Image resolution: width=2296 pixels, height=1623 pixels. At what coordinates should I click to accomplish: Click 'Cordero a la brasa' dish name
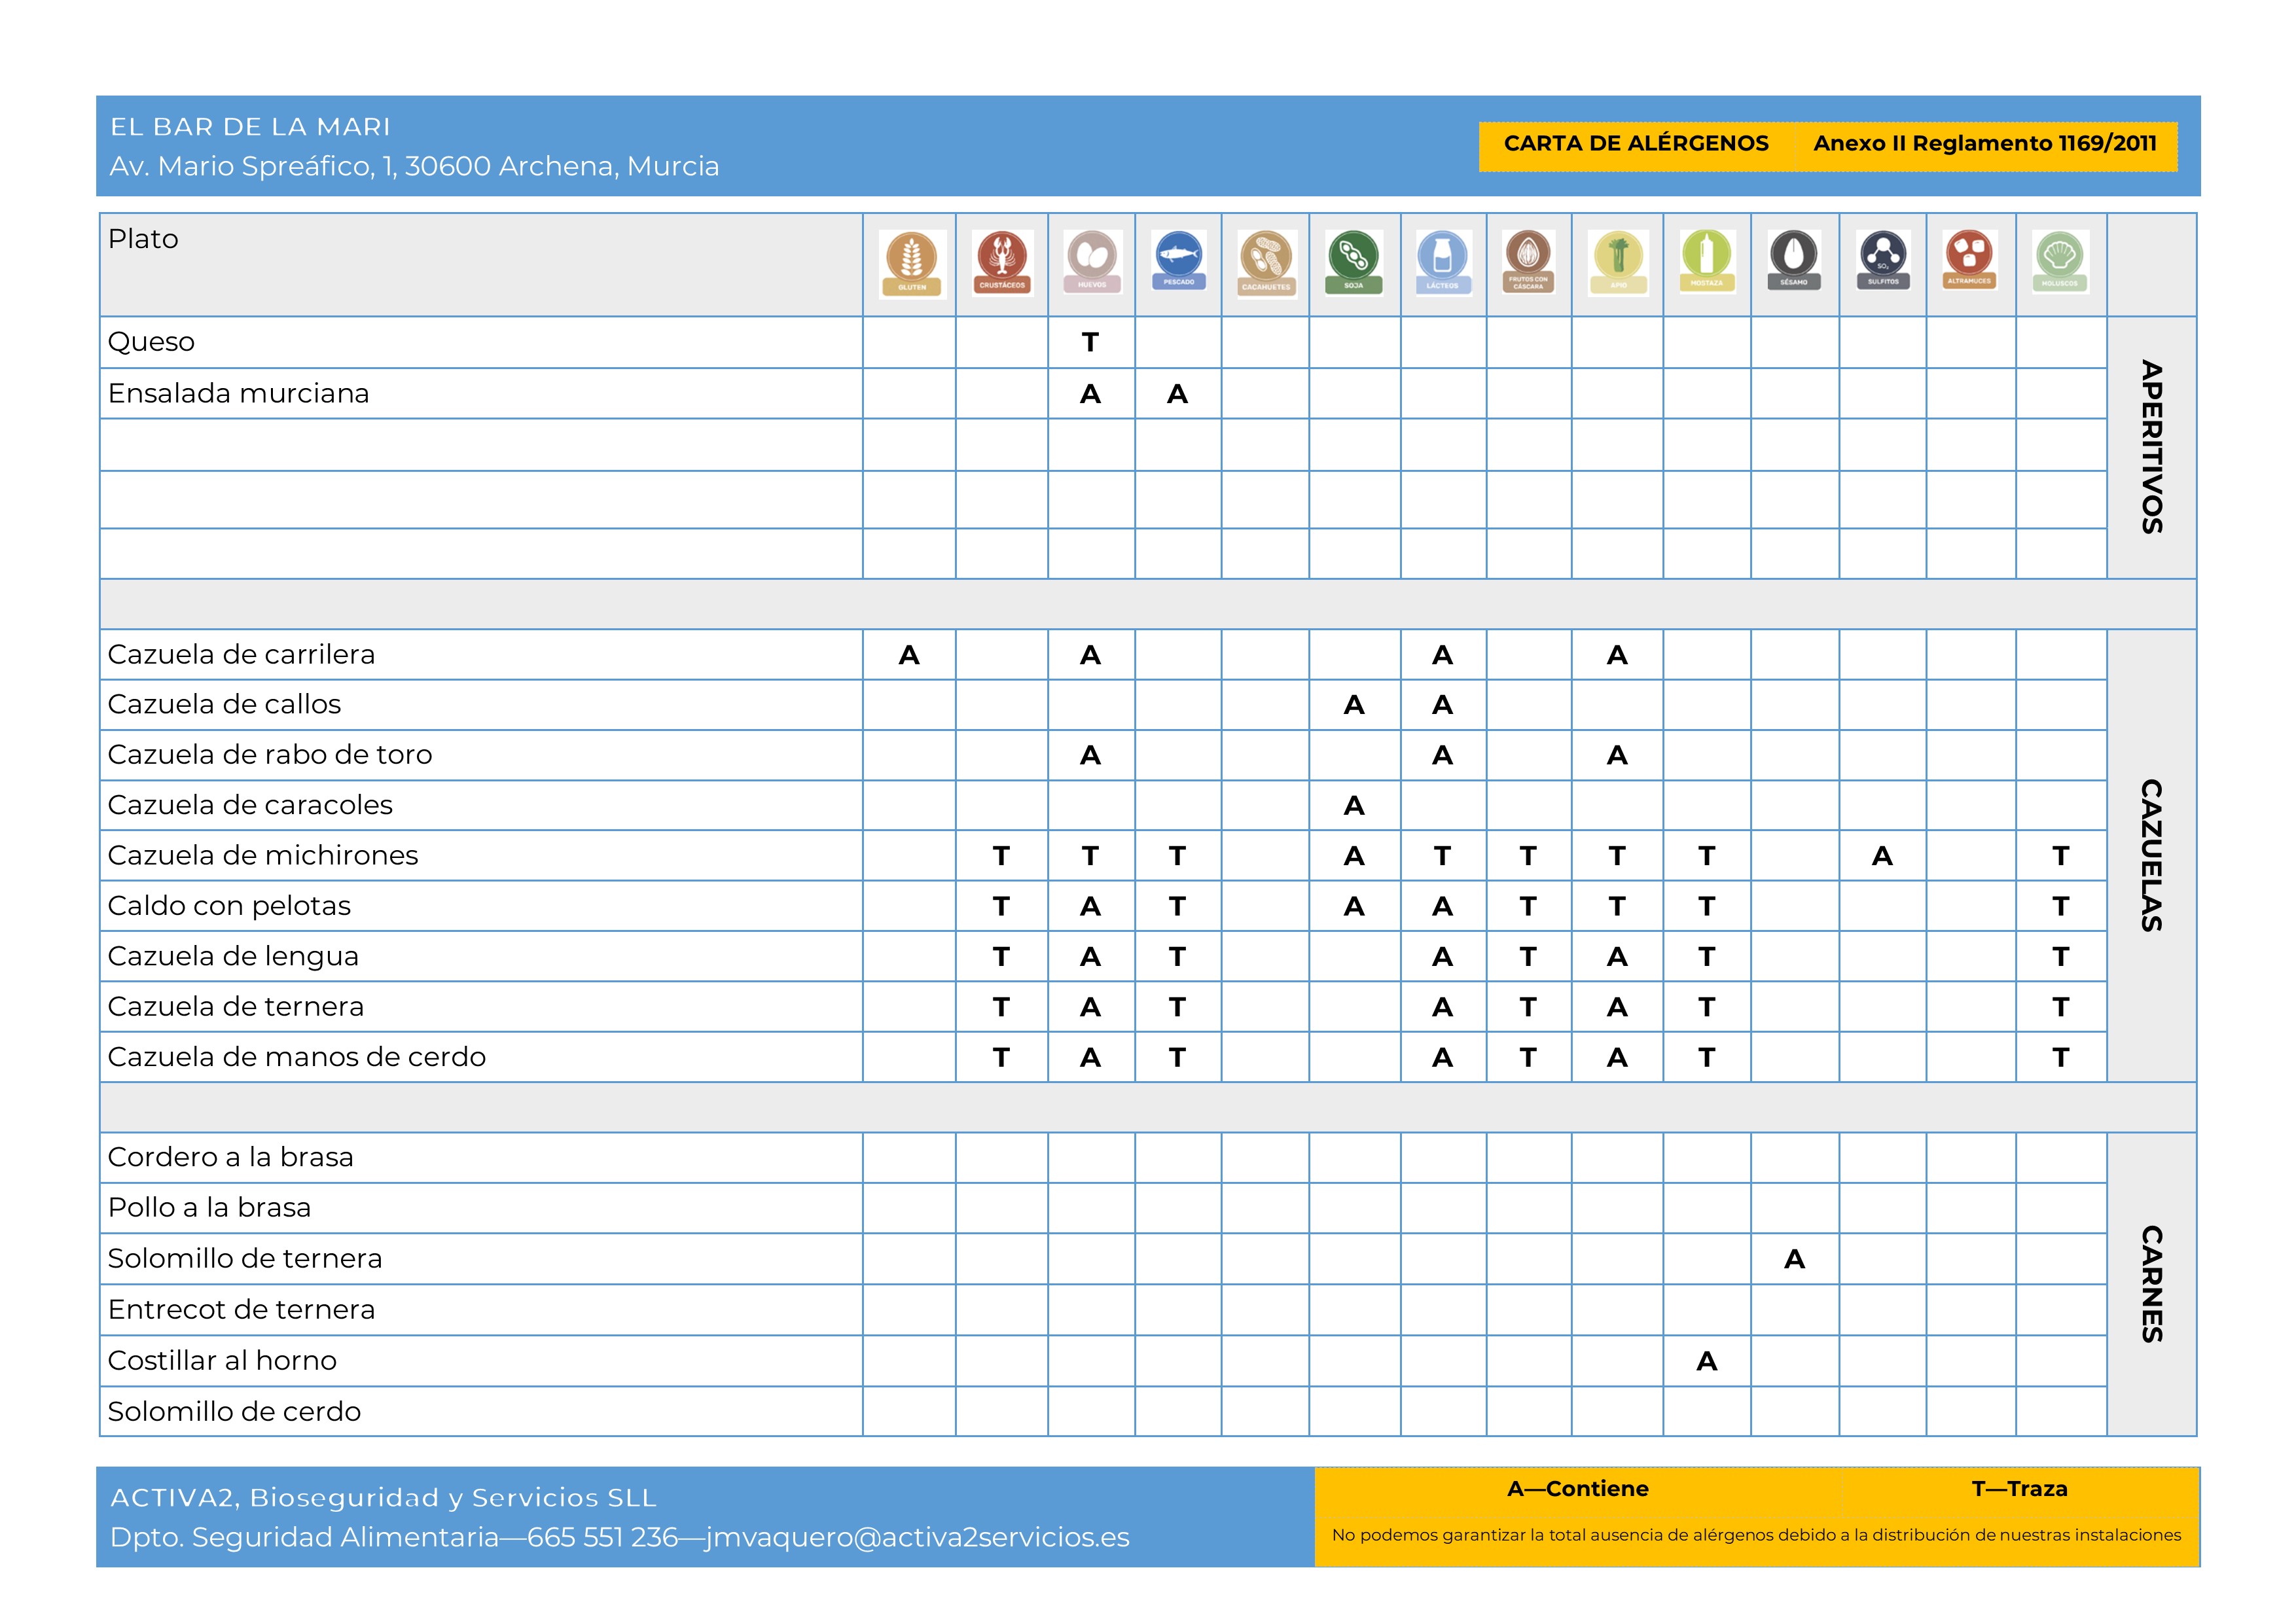click(231, 1157)
